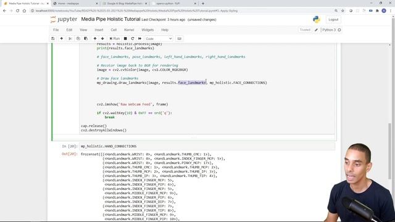Open the File menu
This screenshot has height=222, width=395.
pos(56,30)
